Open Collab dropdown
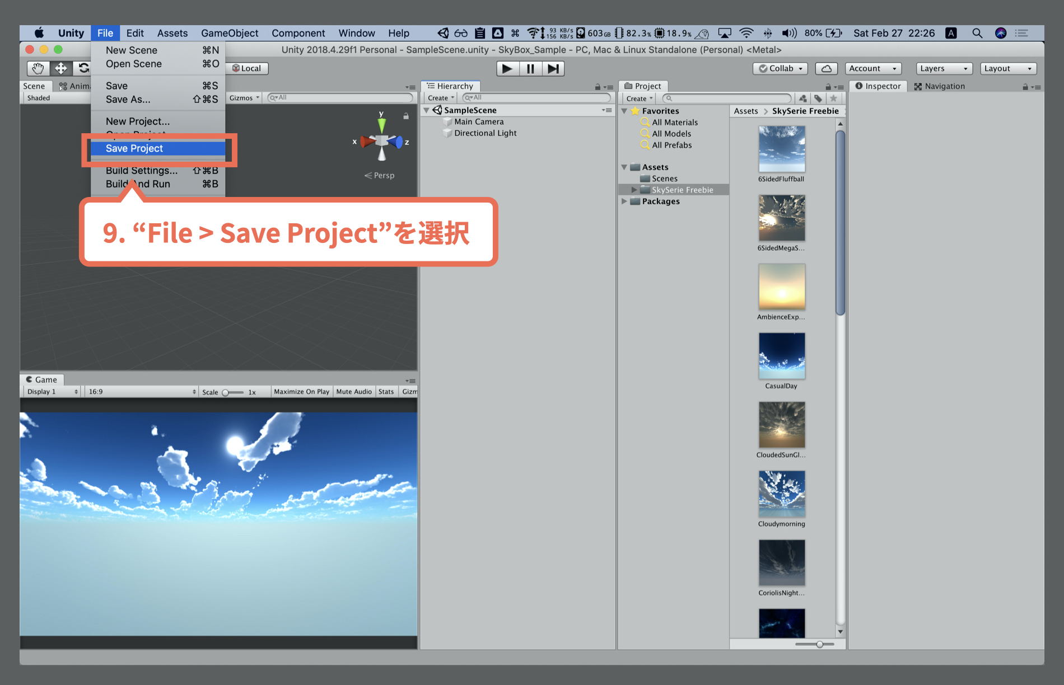Viewport: 1064px width, 685px height. point(780,68)
